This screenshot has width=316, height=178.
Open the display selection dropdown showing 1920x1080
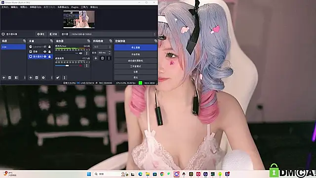tap(113, 34)
